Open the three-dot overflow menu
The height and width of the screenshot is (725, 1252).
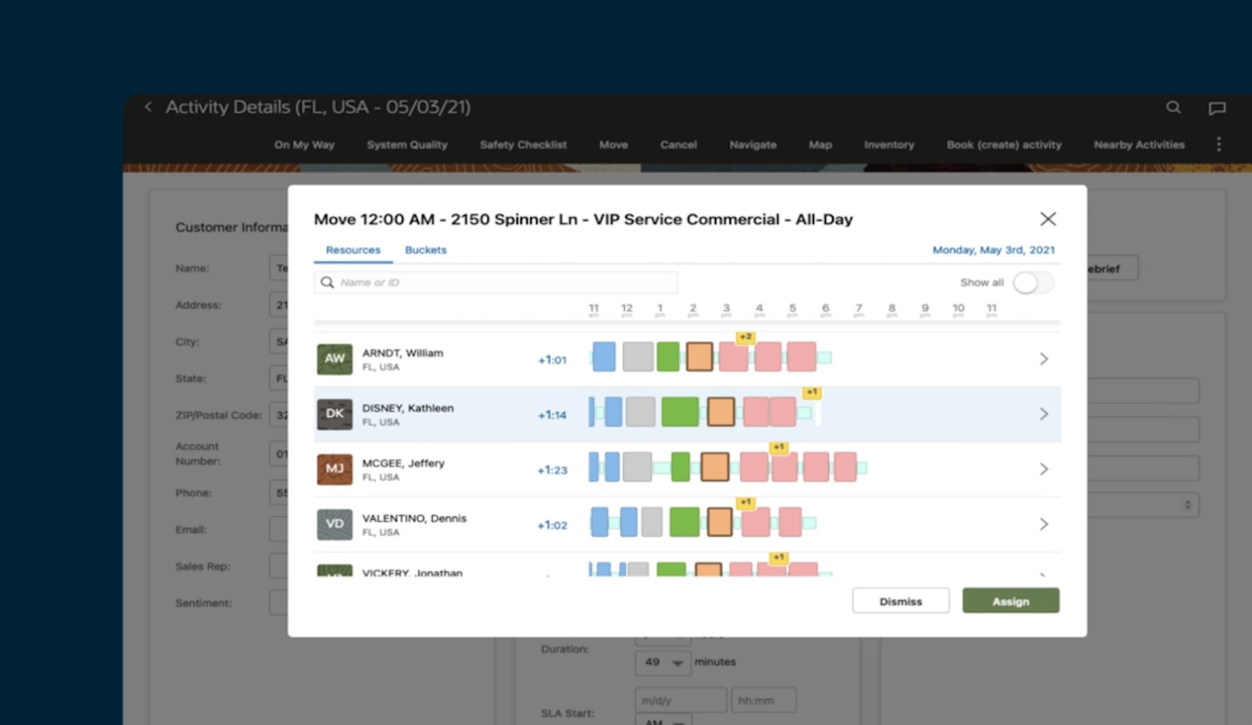point(1218,144)
